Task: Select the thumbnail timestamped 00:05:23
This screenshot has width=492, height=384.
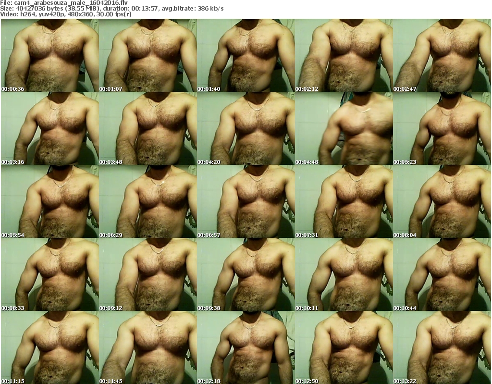Action: 442,128
